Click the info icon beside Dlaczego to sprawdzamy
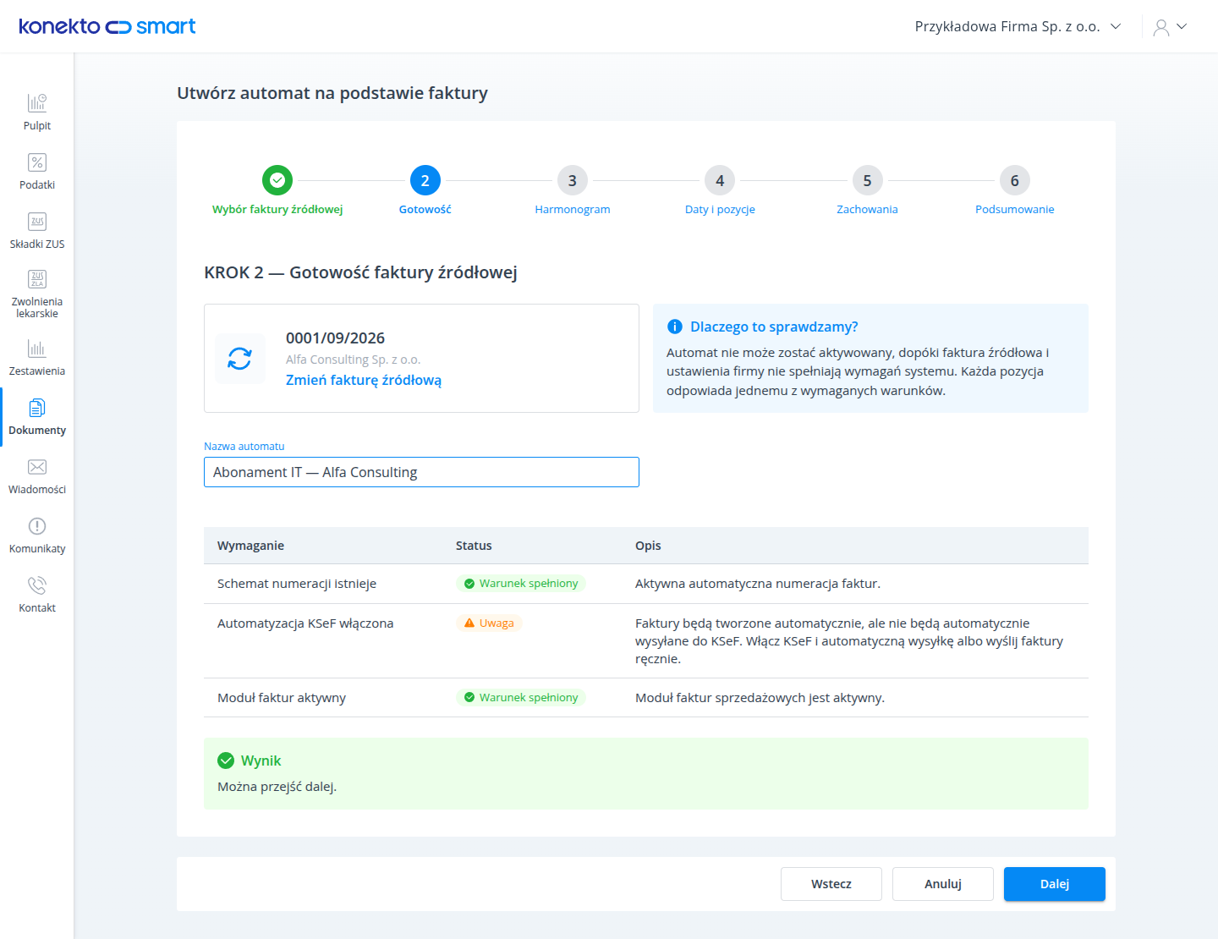This screenshot has width=1218, height=939. point(675,327)
